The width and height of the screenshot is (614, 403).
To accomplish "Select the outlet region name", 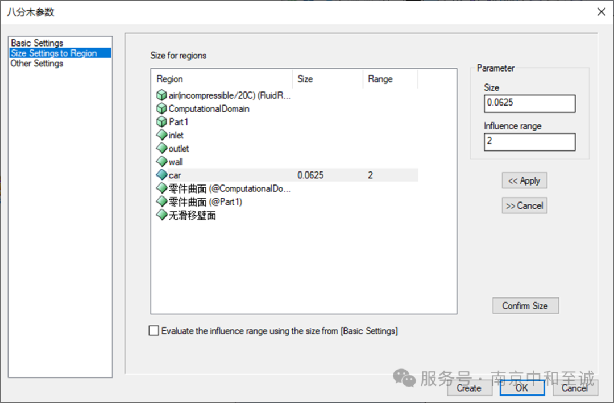I will click(x=179, y=149).
